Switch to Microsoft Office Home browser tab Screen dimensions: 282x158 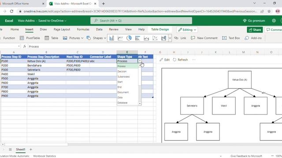point(22,4)
